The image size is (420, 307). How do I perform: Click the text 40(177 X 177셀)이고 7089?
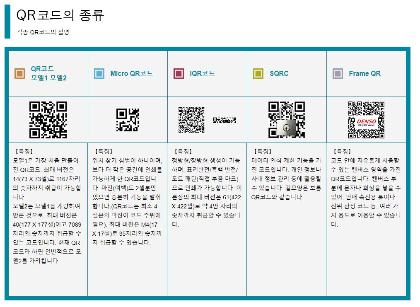point(47,224)
